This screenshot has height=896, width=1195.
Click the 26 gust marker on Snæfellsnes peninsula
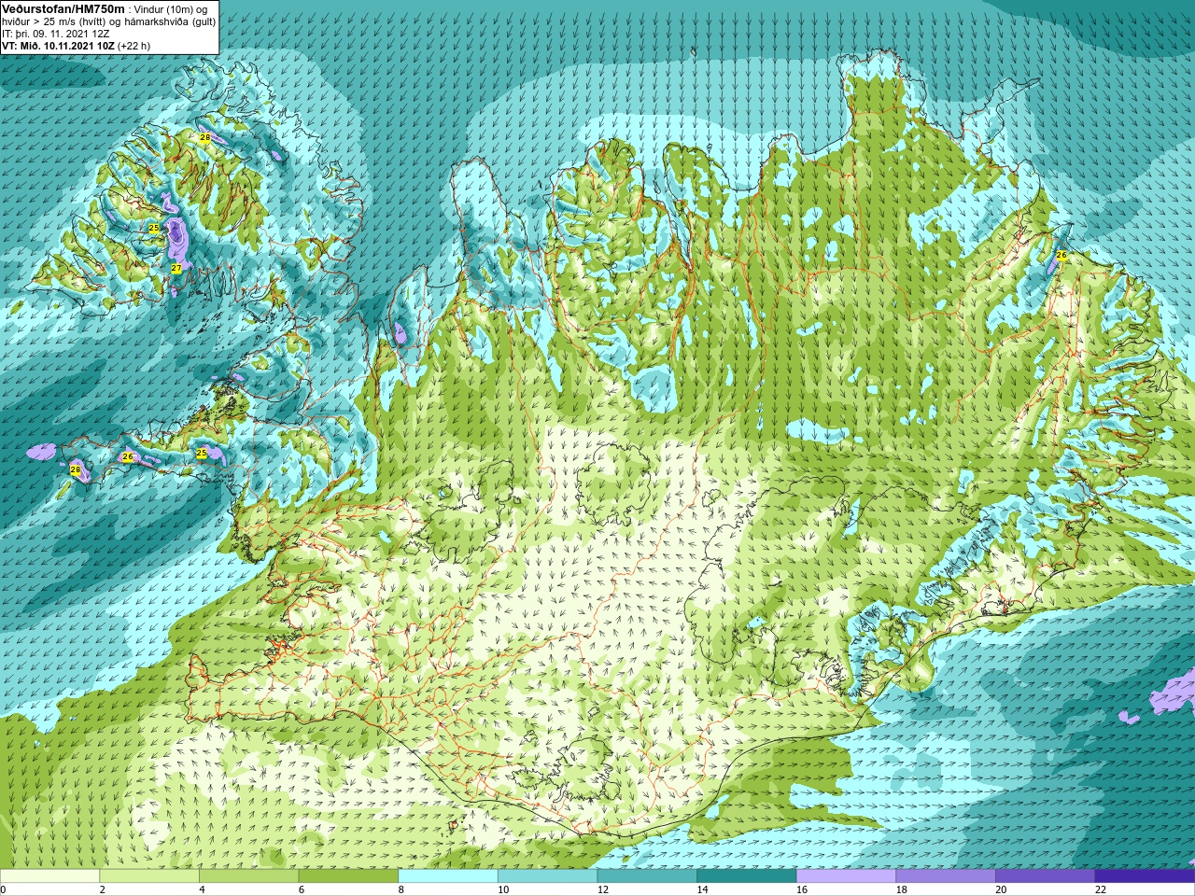(x=128, y=456)
